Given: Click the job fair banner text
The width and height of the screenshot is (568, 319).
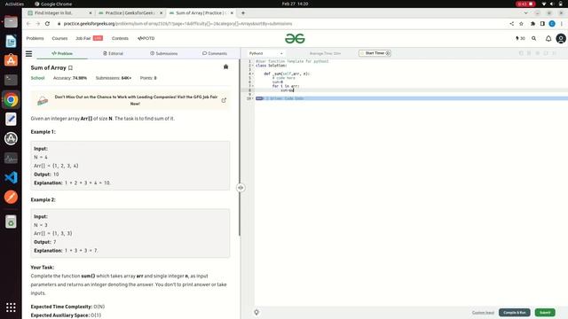Looking at the screenshot, I should point(136,100).
